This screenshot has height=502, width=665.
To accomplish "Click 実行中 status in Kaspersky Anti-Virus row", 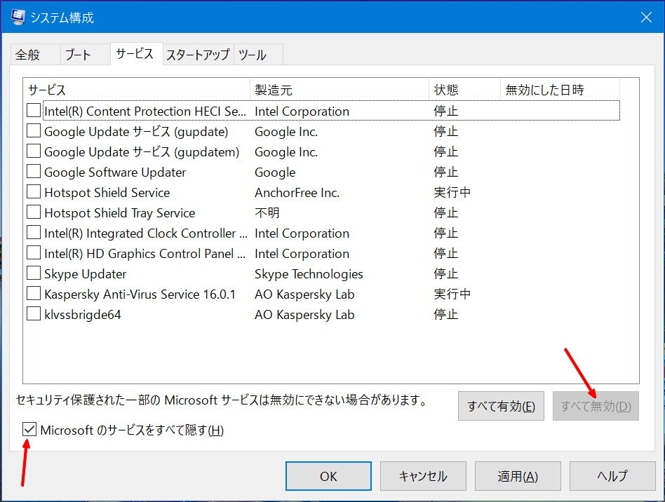I will click(x=452, y=294).
